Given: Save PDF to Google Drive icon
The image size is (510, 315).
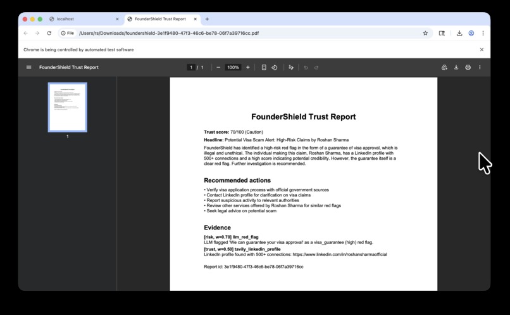Looking at the screenshot, I should click(444, 67).
